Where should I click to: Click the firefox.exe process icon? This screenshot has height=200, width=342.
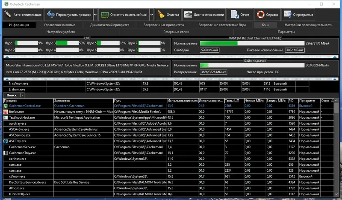pos(6,112)
